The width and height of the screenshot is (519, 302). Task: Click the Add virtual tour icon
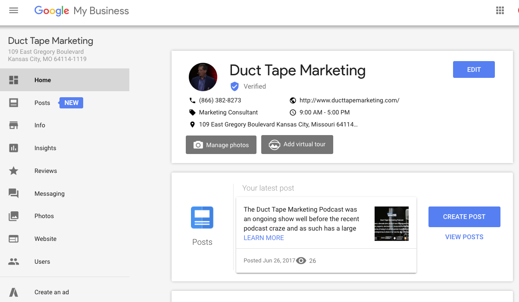pyautogui.click(x=274, y=145)
